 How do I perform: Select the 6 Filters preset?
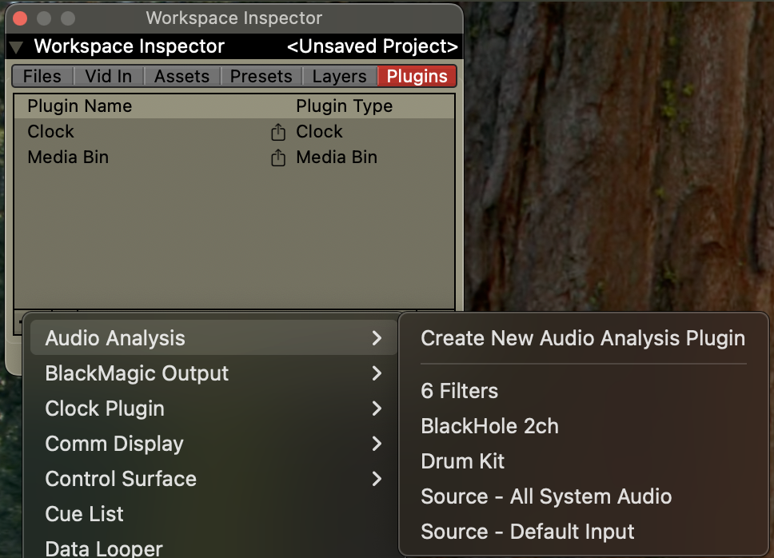tap(584, 391)
